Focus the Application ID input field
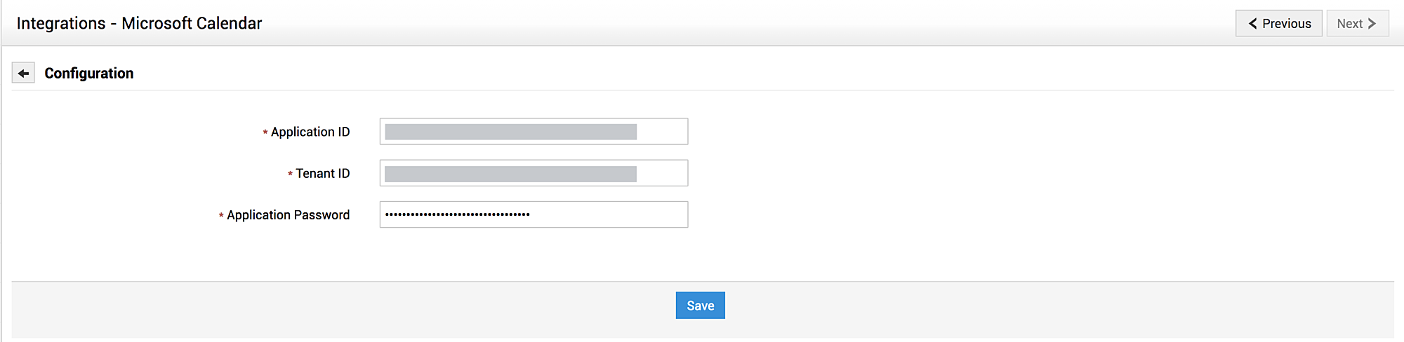This screenshot has height=342, width=1404. [662, 132]
